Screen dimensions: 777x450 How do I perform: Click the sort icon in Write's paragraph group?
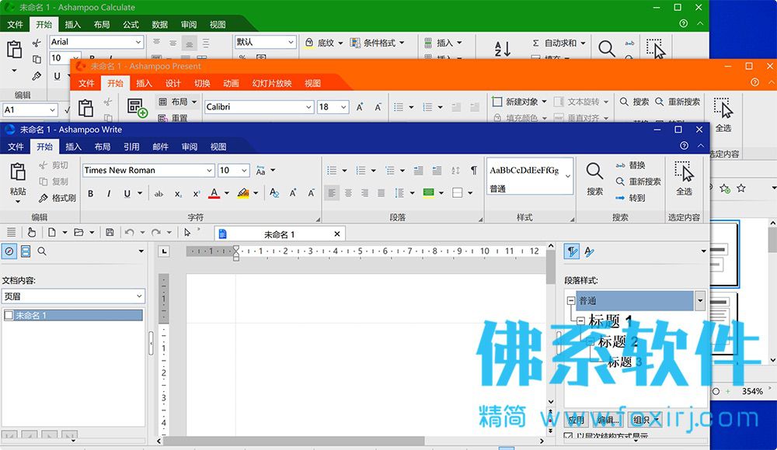click(455, 170)
